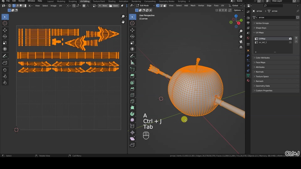Toggle active render camera on UVMap

(290, 39)
